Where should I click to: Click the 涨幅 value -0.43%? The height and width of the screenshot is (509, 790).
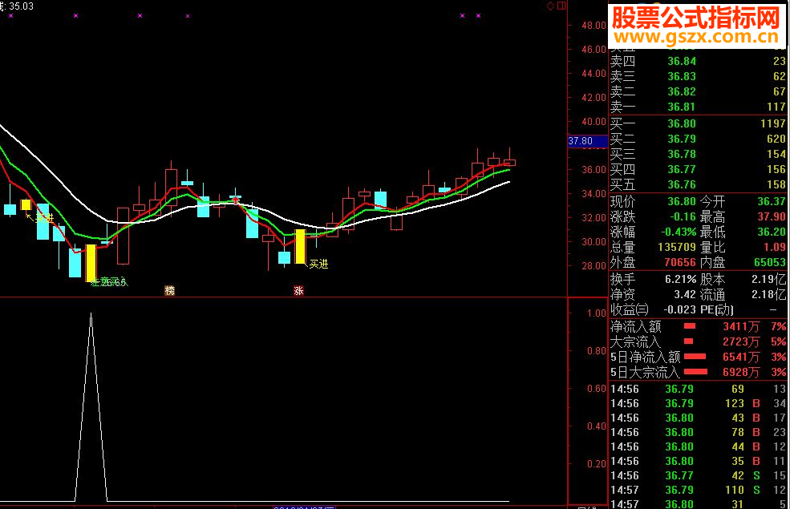(x=679, y=232)
